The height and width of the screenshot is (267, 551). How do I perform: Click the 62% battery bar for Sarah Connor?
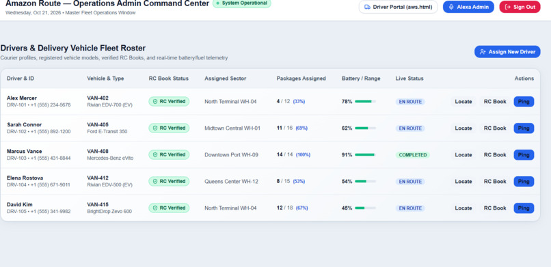pyautogui.click(x=366, y=128)
